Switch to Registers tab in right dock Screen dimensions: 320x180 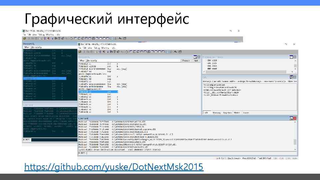(x=227, y=113)
